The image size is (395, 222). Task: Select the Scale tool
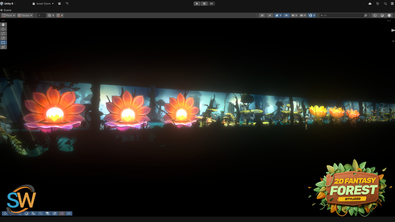coord(3,38)
